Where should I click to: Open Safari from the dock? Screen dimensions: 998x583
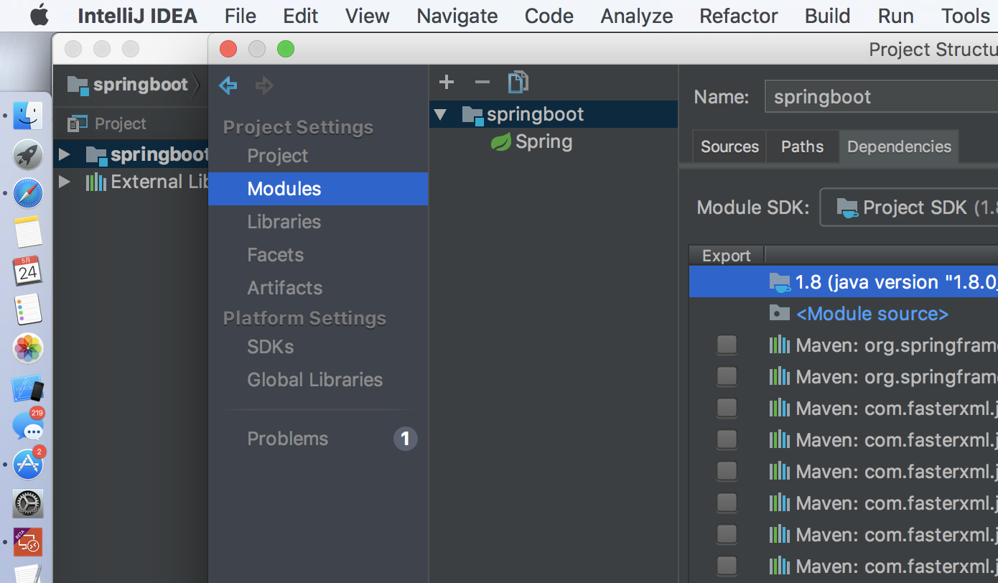click(28, 193)
